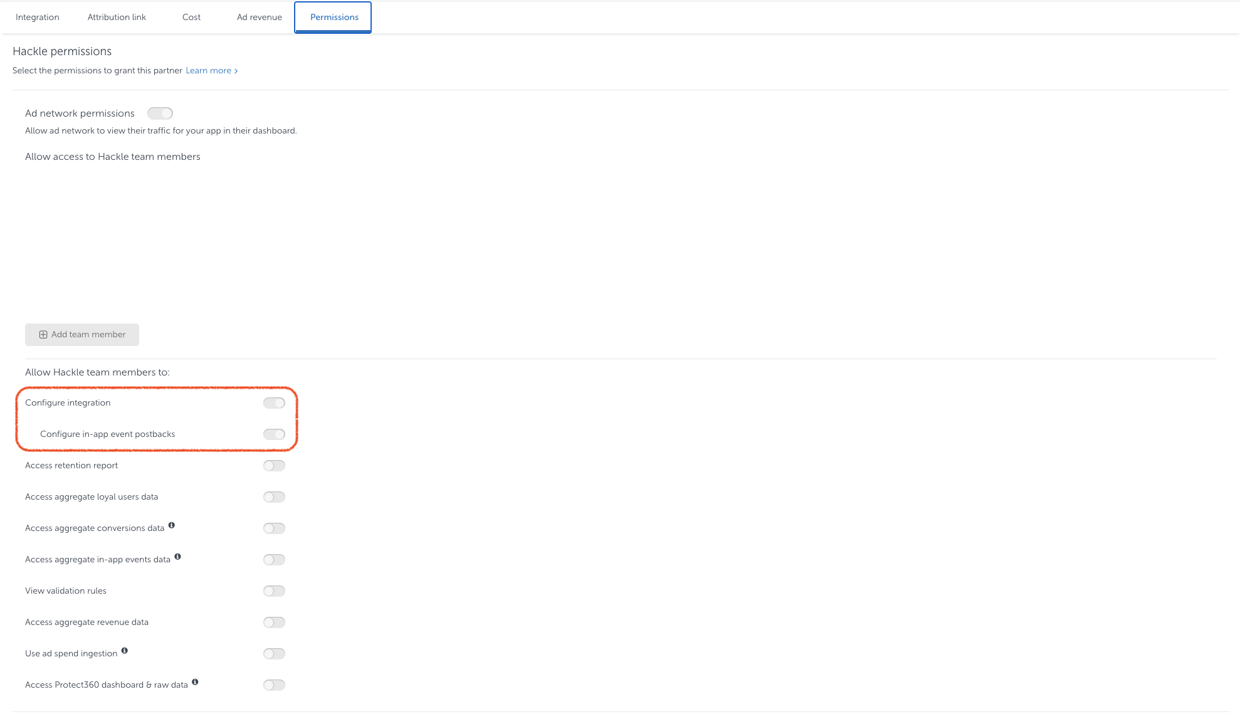Click the Add team member icon
This screenshot has height=714, width=1240.
click(x=43, y=334)
